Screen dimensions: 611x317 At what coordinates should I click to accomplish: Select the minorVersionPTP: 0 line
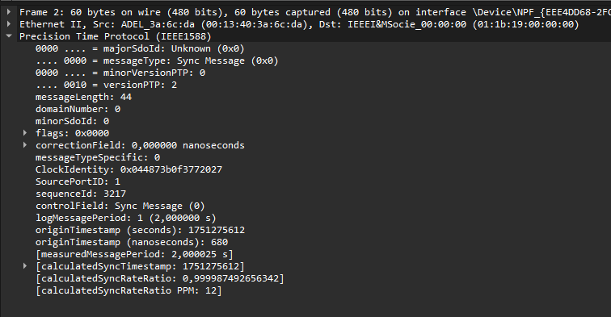120,73
